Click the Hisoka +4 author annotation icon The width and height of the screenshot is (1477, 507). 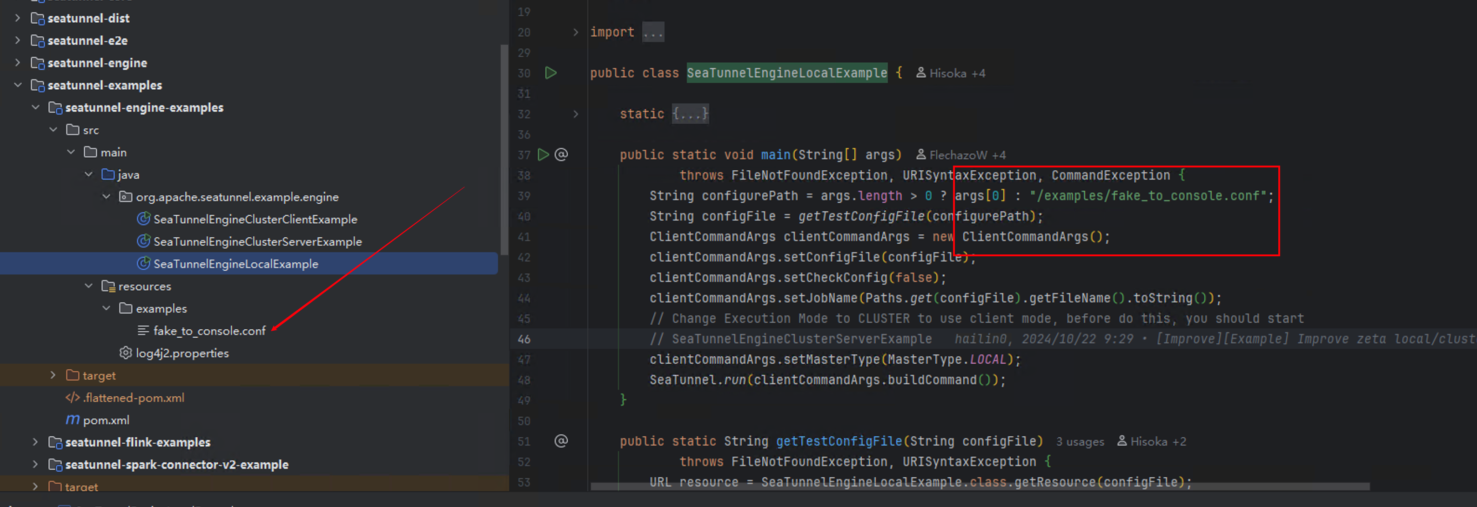[x=921, y=73]
